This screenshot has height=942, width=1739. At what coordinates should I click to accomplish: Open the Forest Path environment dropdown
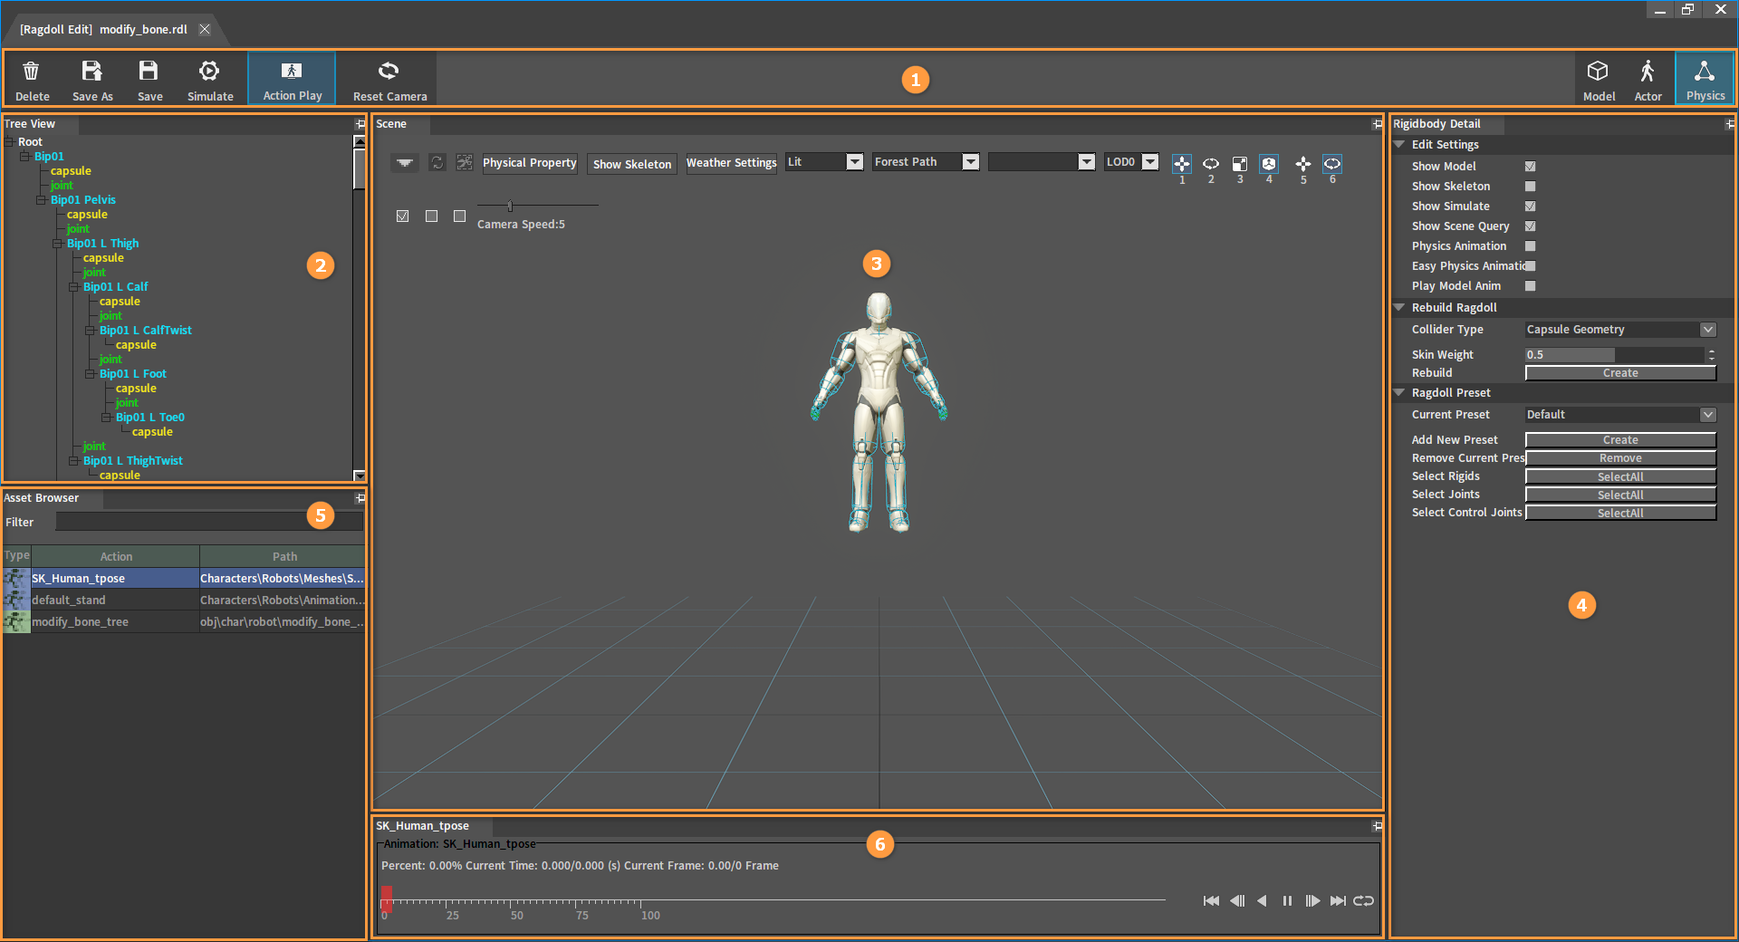point(926,162)
